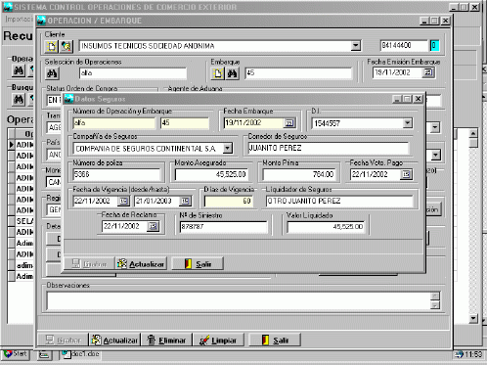Screen dimensions: 487x365
Task: Click the cyan check digit field
Action: 434,46
